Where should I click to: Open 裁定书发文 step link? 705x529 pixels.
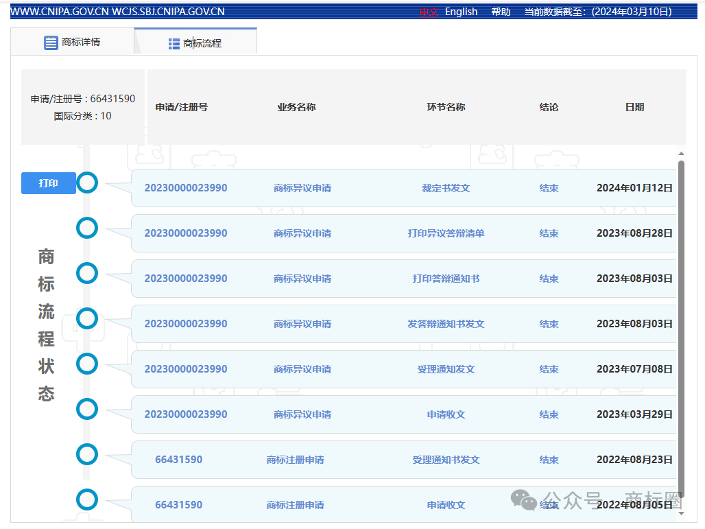[x=446, y=188]
